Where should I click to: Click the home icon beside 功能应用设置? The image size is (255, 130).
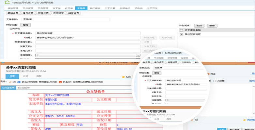[x=3, y=2]
